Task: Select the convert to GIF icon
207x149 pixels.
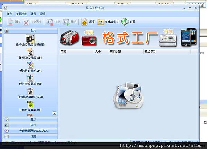Action: point(30,105)
